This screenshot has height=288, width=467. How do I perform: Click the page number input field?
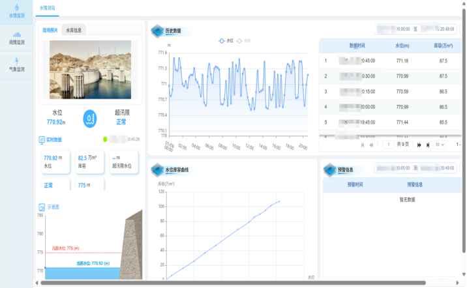(389, 145)
